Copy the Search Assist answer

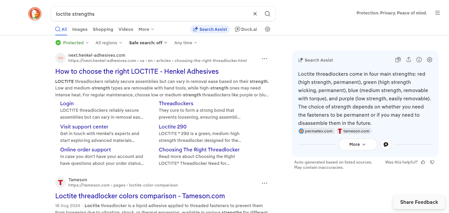398,60
